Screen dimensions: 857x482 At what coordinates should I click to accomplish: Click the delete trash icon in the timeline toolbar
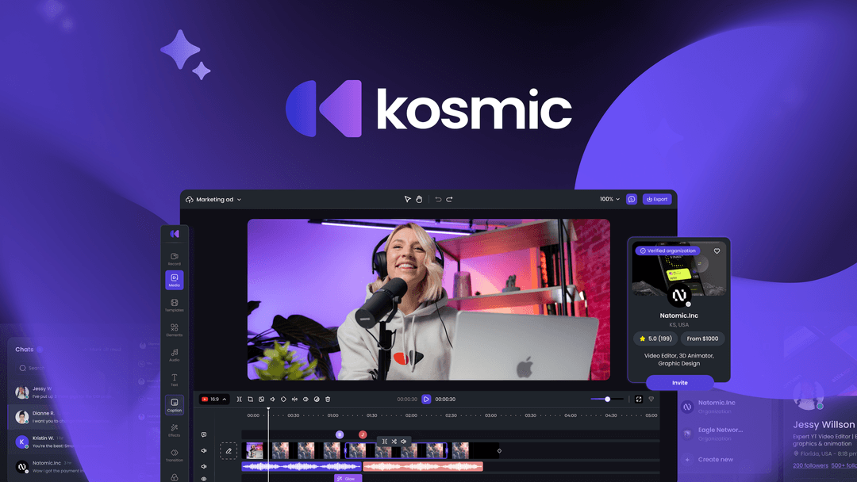pyautogui.click(x=328, y=399)
